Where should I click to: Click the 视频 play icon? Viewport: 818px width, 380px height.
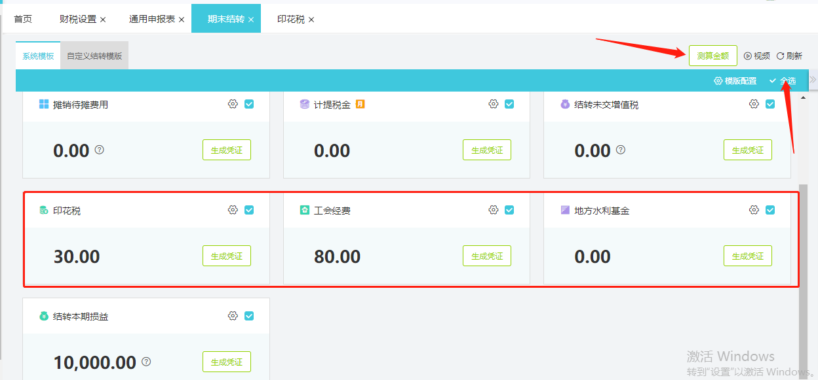(x=748, y=56)
